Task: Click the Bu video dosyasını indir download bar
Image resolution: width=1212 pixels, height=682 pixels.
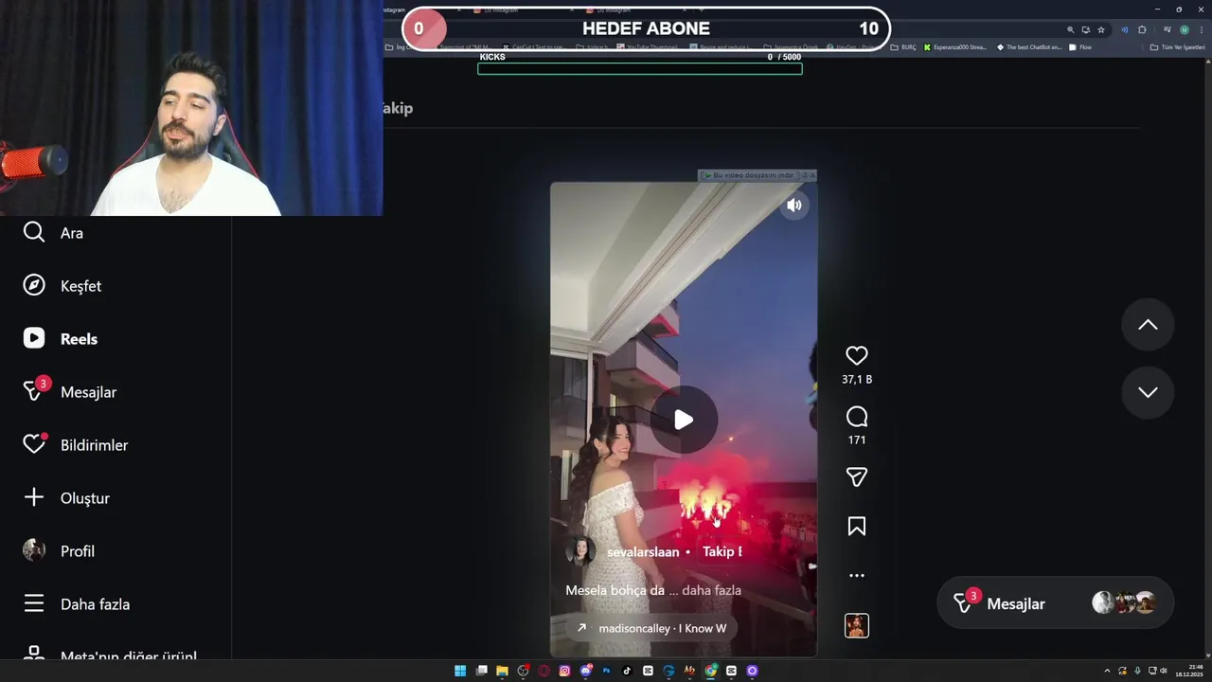Action: [749, 175]
